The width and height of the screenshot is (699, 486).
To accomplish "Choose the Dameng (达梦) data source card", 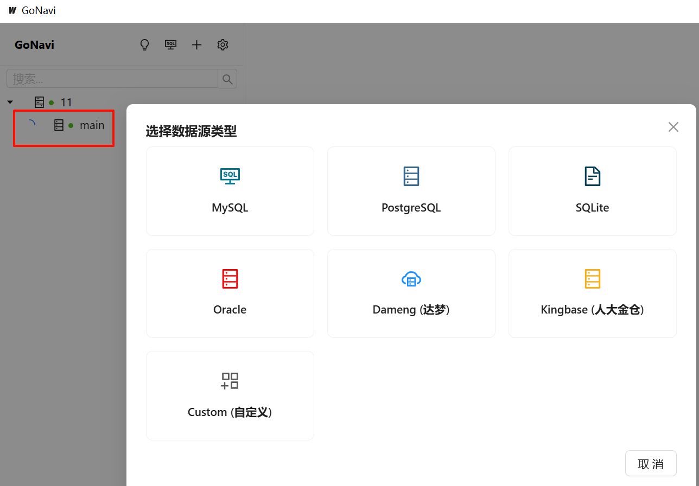I will point(411,293).
